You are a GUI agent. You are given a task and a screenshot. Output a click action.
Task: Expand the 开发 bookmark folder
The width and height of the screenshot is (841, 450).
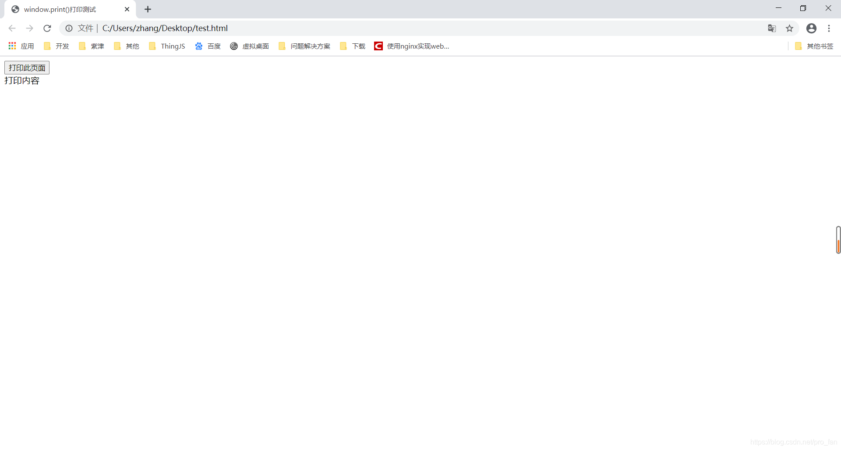pos(57,46)
